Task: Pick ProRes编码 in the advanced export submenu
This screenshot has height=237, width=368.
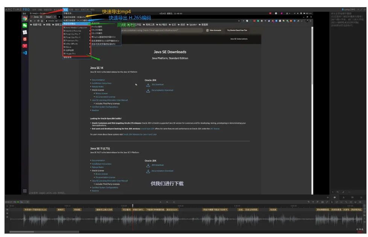Action: pyautogui.click(x=106, y=27)
